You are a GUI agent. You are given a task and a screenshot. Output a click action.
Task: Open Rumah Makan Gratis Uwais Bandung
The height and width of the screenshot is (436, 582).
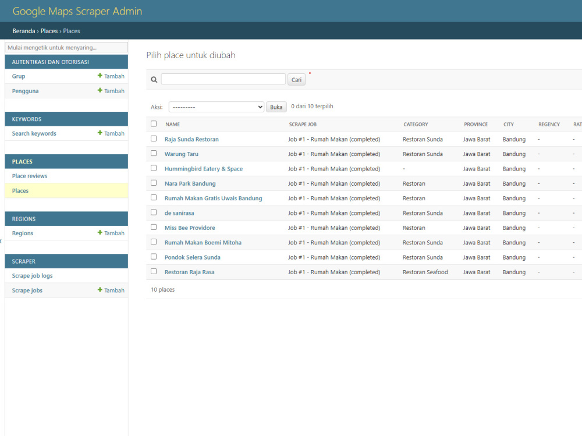pyautogui.click(x=214, y=198)
